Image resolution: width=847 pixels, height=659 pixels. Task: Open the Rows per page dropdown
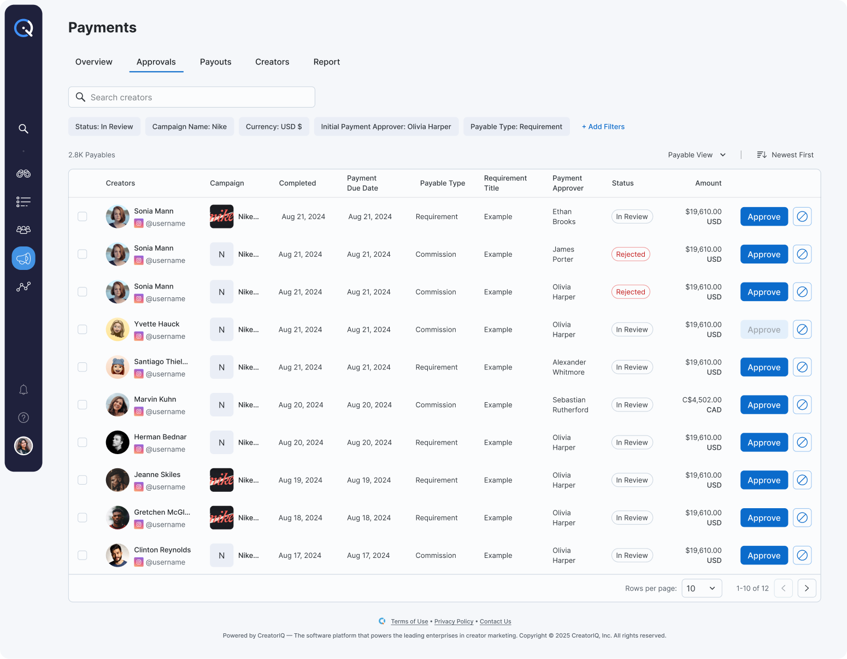pos(702,588)
